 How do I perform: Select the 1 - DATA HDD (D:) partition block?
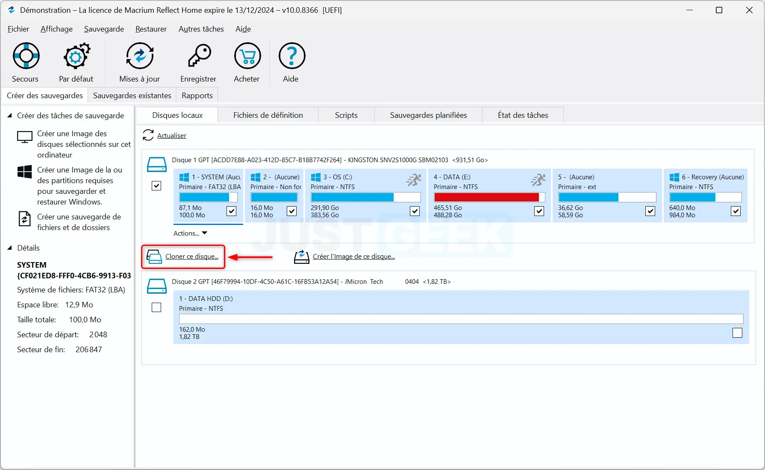point(461,317)
